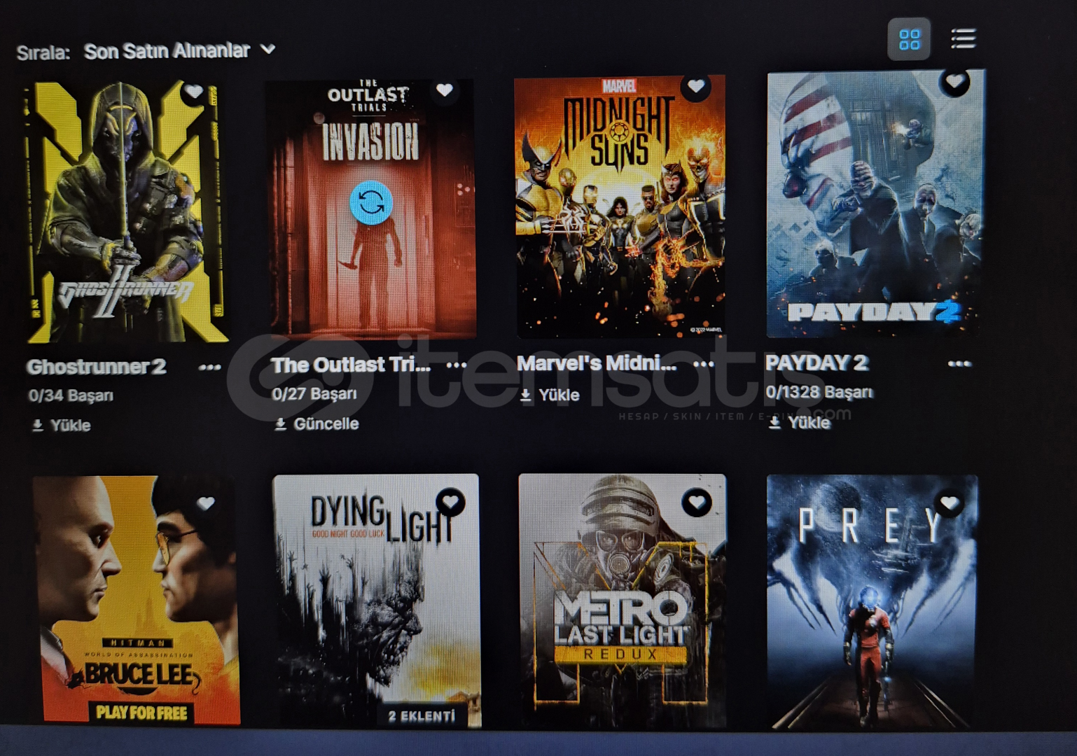The height and width of the screenshot is (756, 1077).
Task: Click '0/34 Başarı' achievements text
Action: 71,396
